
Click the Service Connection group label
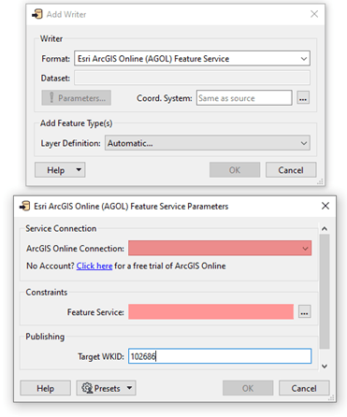[x=61, y=228]
